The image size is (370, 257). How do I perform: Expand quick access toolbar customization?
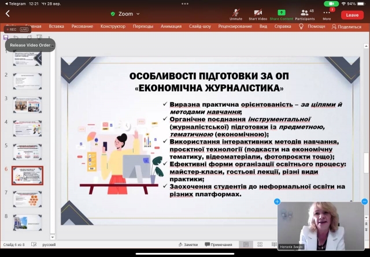pos(49,38)
